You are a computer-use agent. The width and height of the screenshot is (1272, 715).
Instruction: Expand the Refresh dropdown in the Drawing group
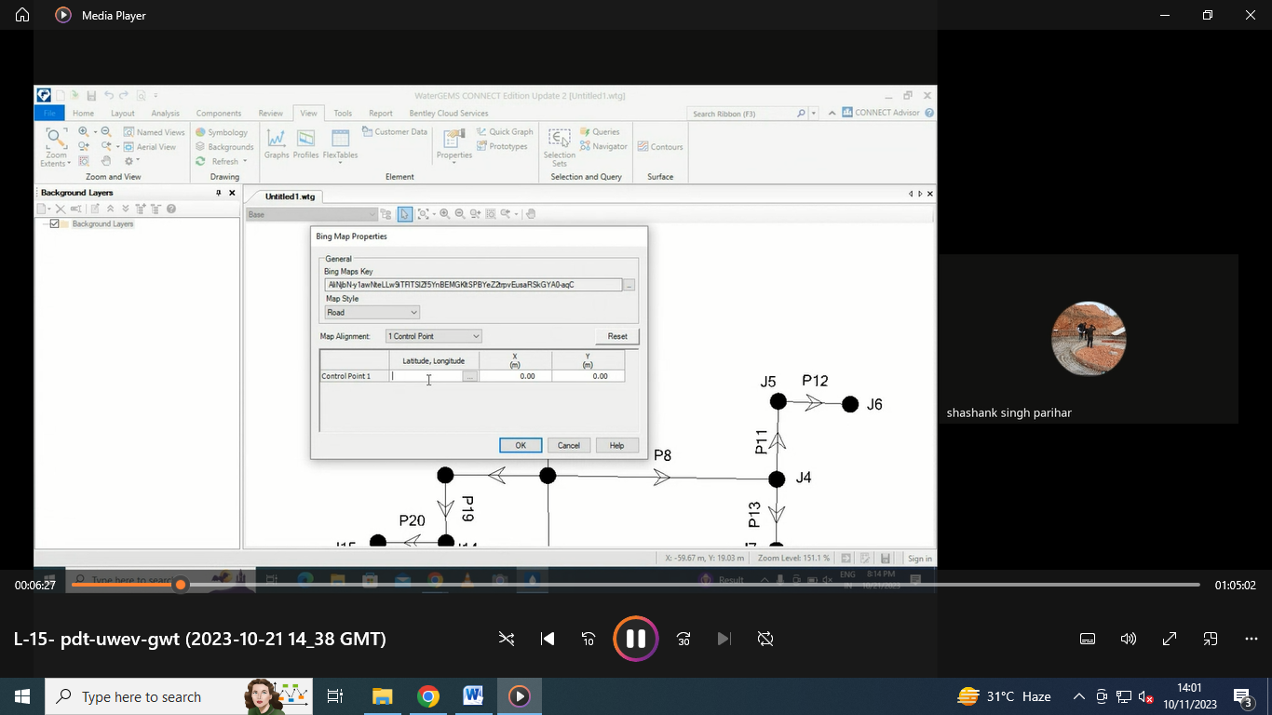245,161
